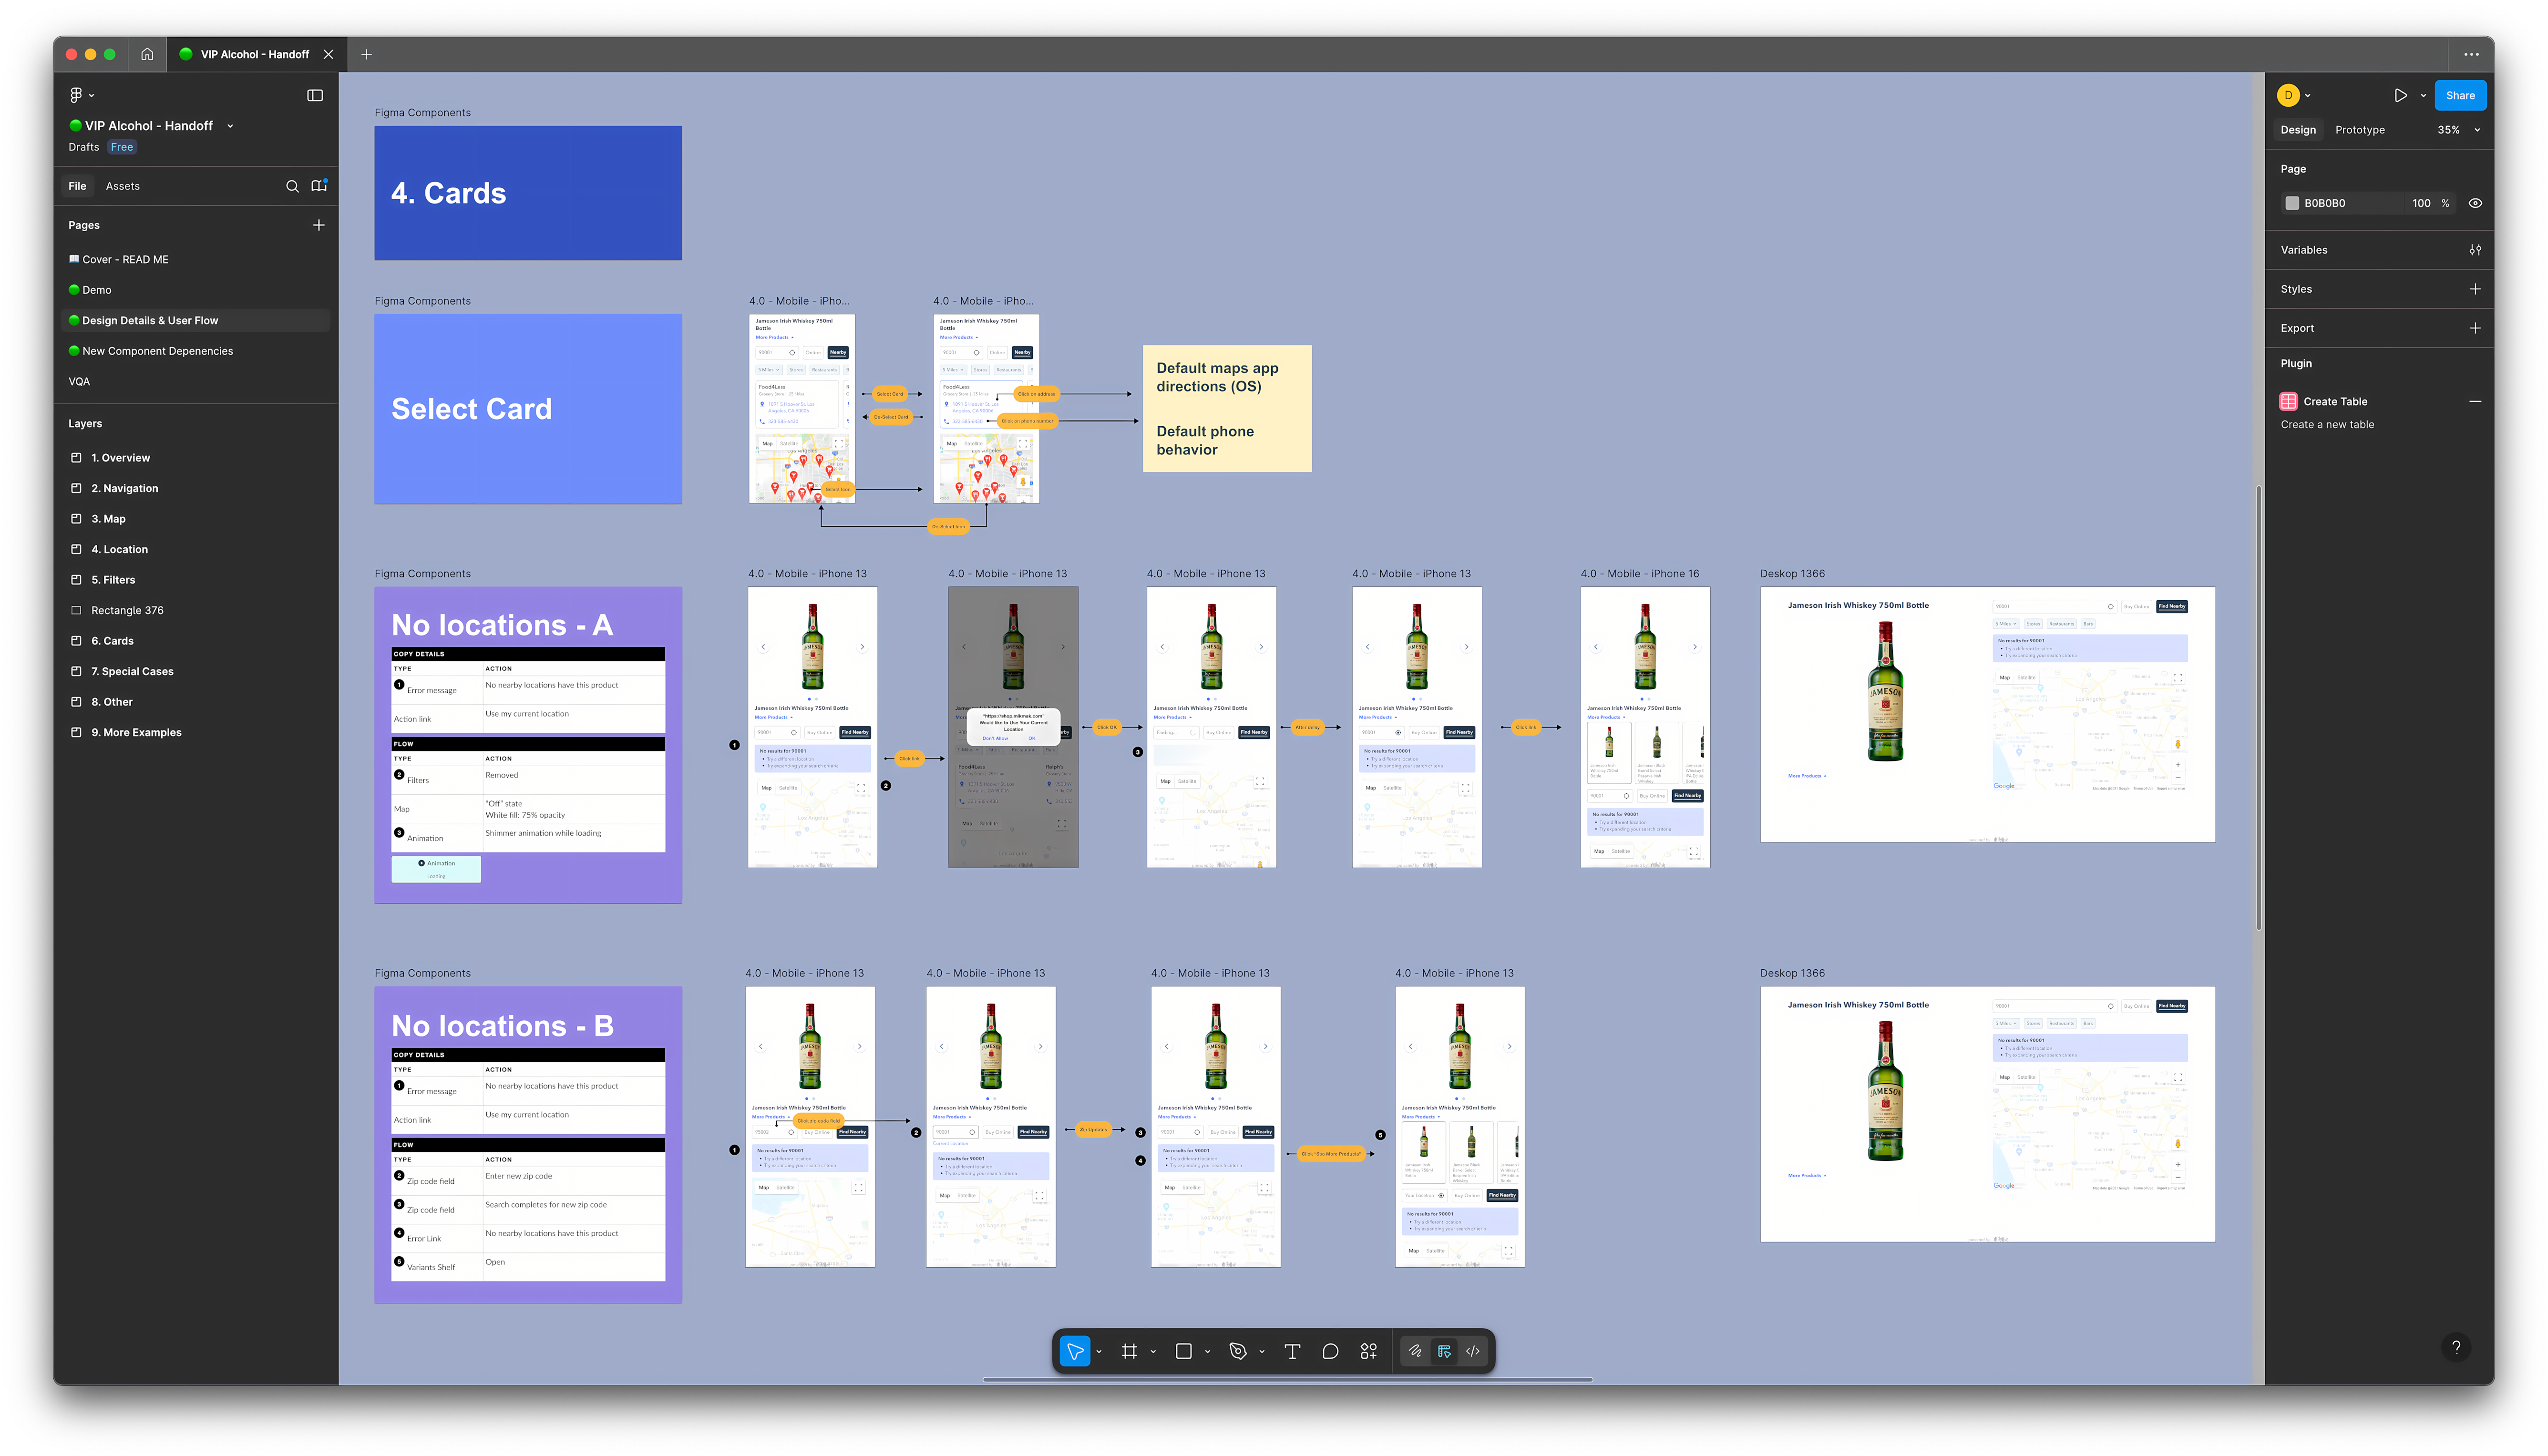Select the Text tool
The image size is (2548, 1456).
click(x=1292, y=1351)
